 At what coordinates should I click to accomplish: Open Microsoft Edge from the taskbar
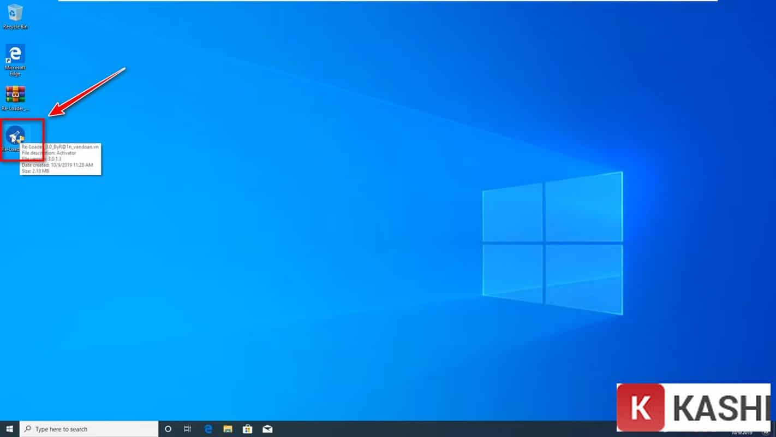(208, 429)
